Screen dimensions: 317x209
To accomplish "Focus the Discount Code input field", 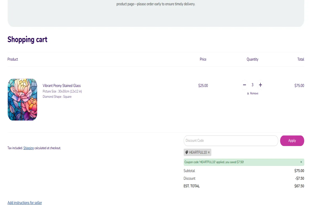I will (231, 141).
